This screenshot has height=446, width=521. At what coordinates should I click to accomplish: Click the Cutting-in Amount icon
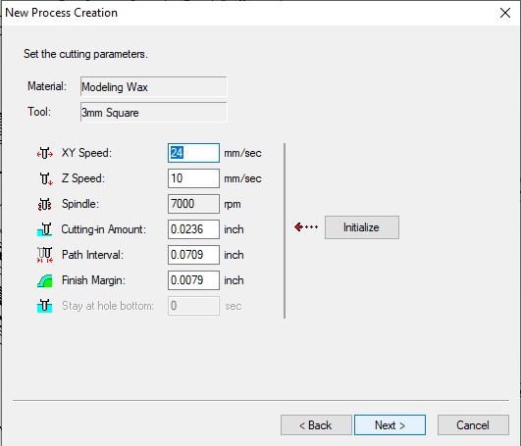[44, 229]
